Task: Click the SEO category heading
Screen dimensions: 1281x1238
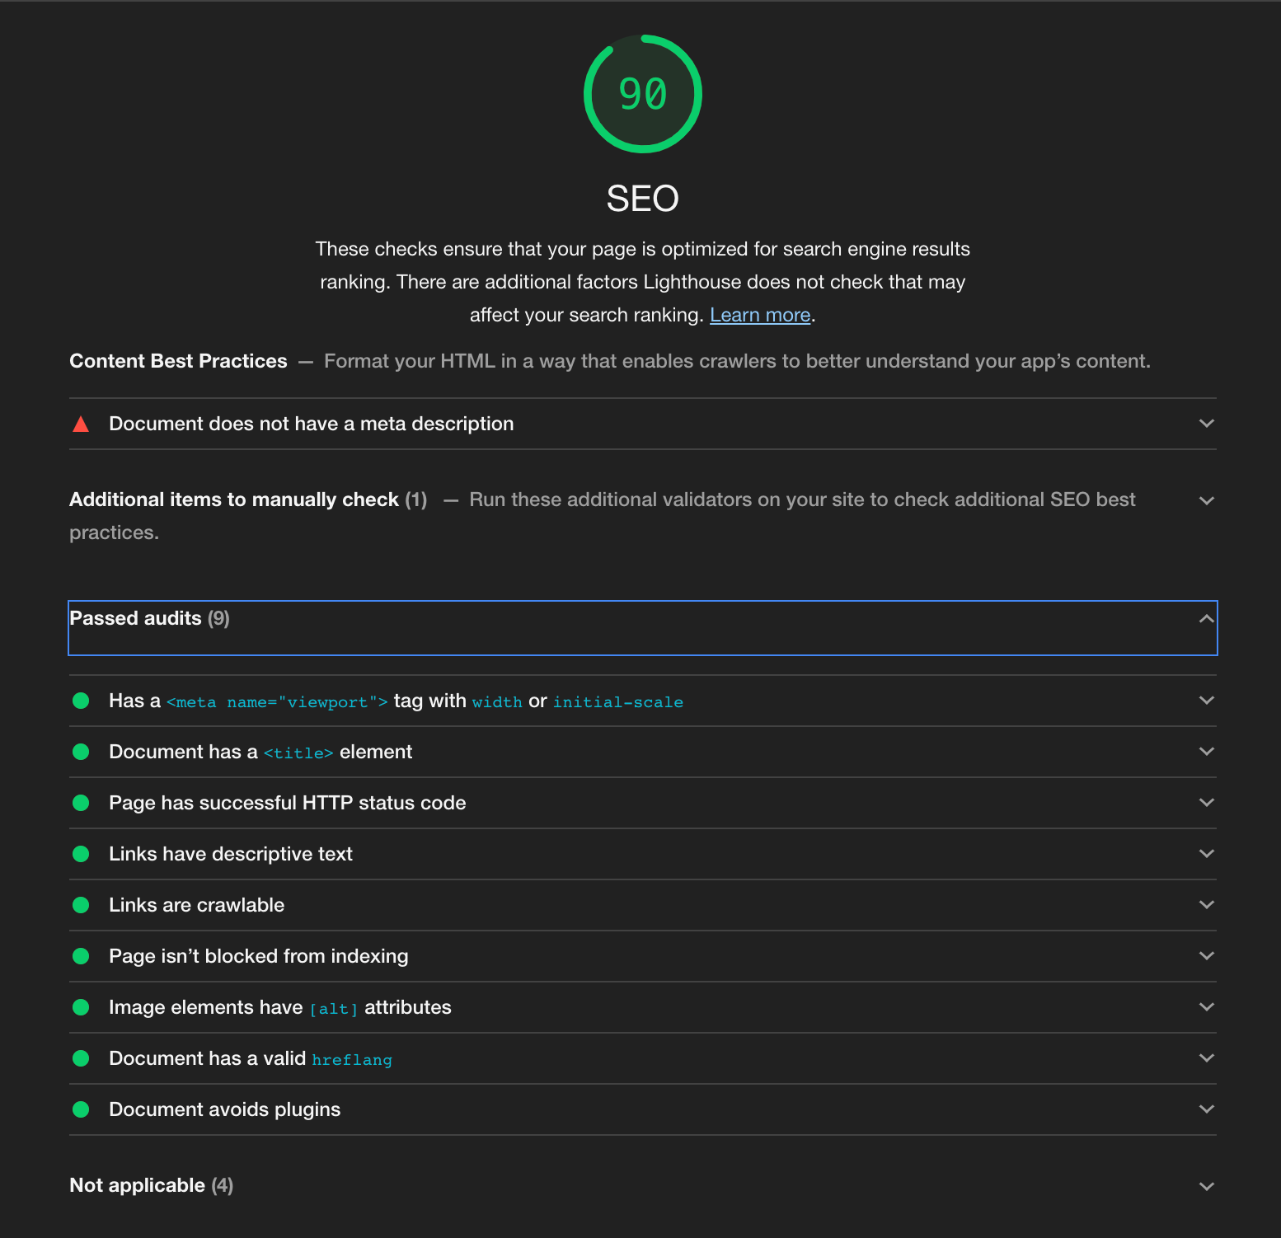Action: [642, 199]
